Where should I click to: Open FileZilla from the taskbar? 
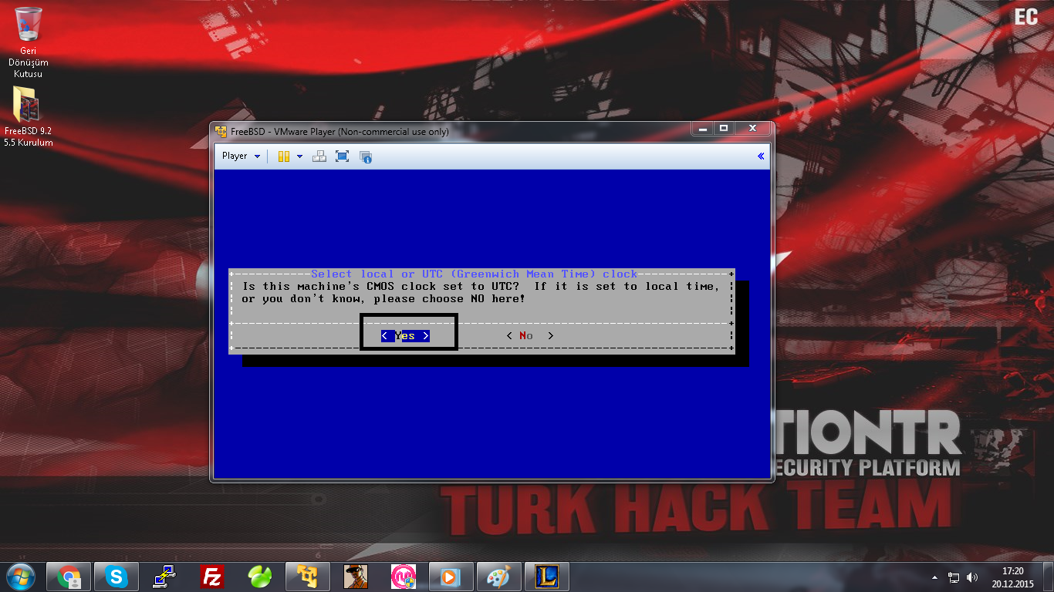tap(212, 577)
